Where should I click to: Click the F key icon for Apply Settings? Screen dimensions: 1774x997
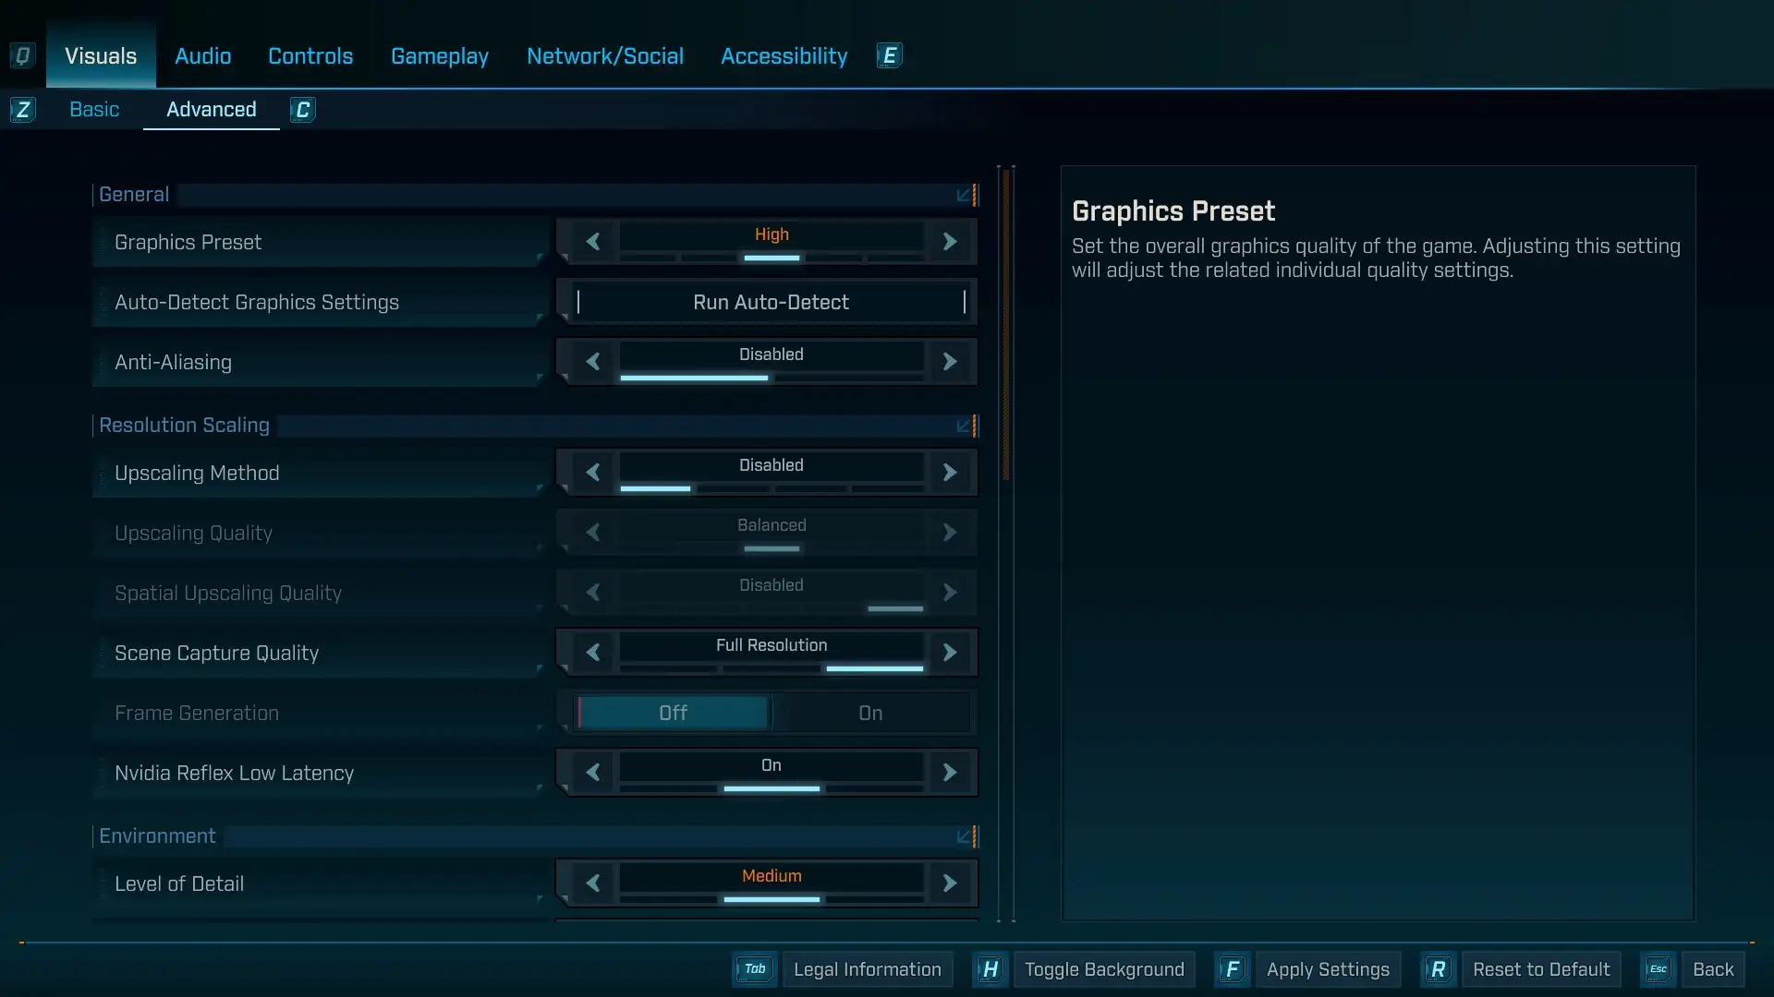pos(1232,969)
